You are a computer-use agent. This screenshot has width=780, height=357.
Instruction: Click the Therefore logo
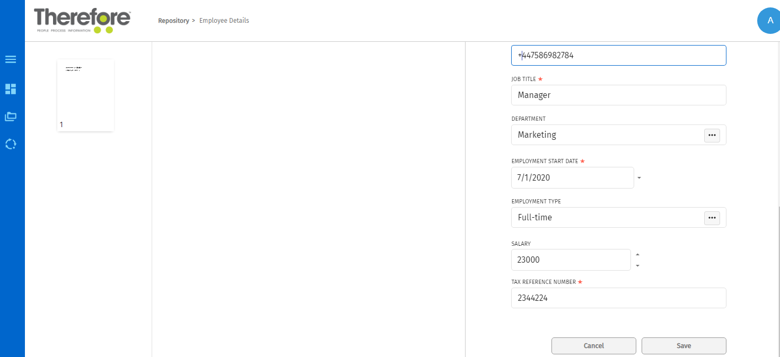coord(82,20)
